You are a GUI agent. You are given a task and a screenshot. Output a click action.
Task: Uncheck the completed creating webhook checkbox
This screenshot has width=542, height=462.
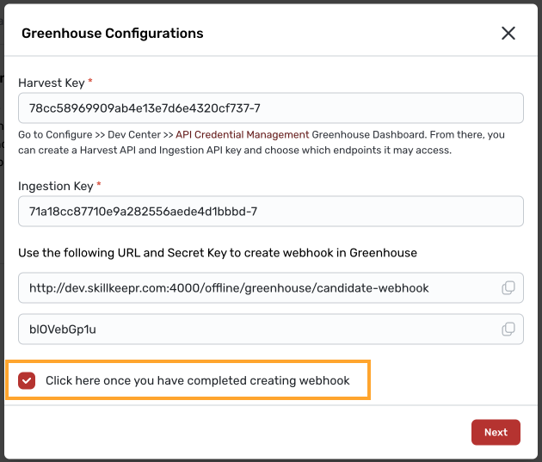pos(27,380)
